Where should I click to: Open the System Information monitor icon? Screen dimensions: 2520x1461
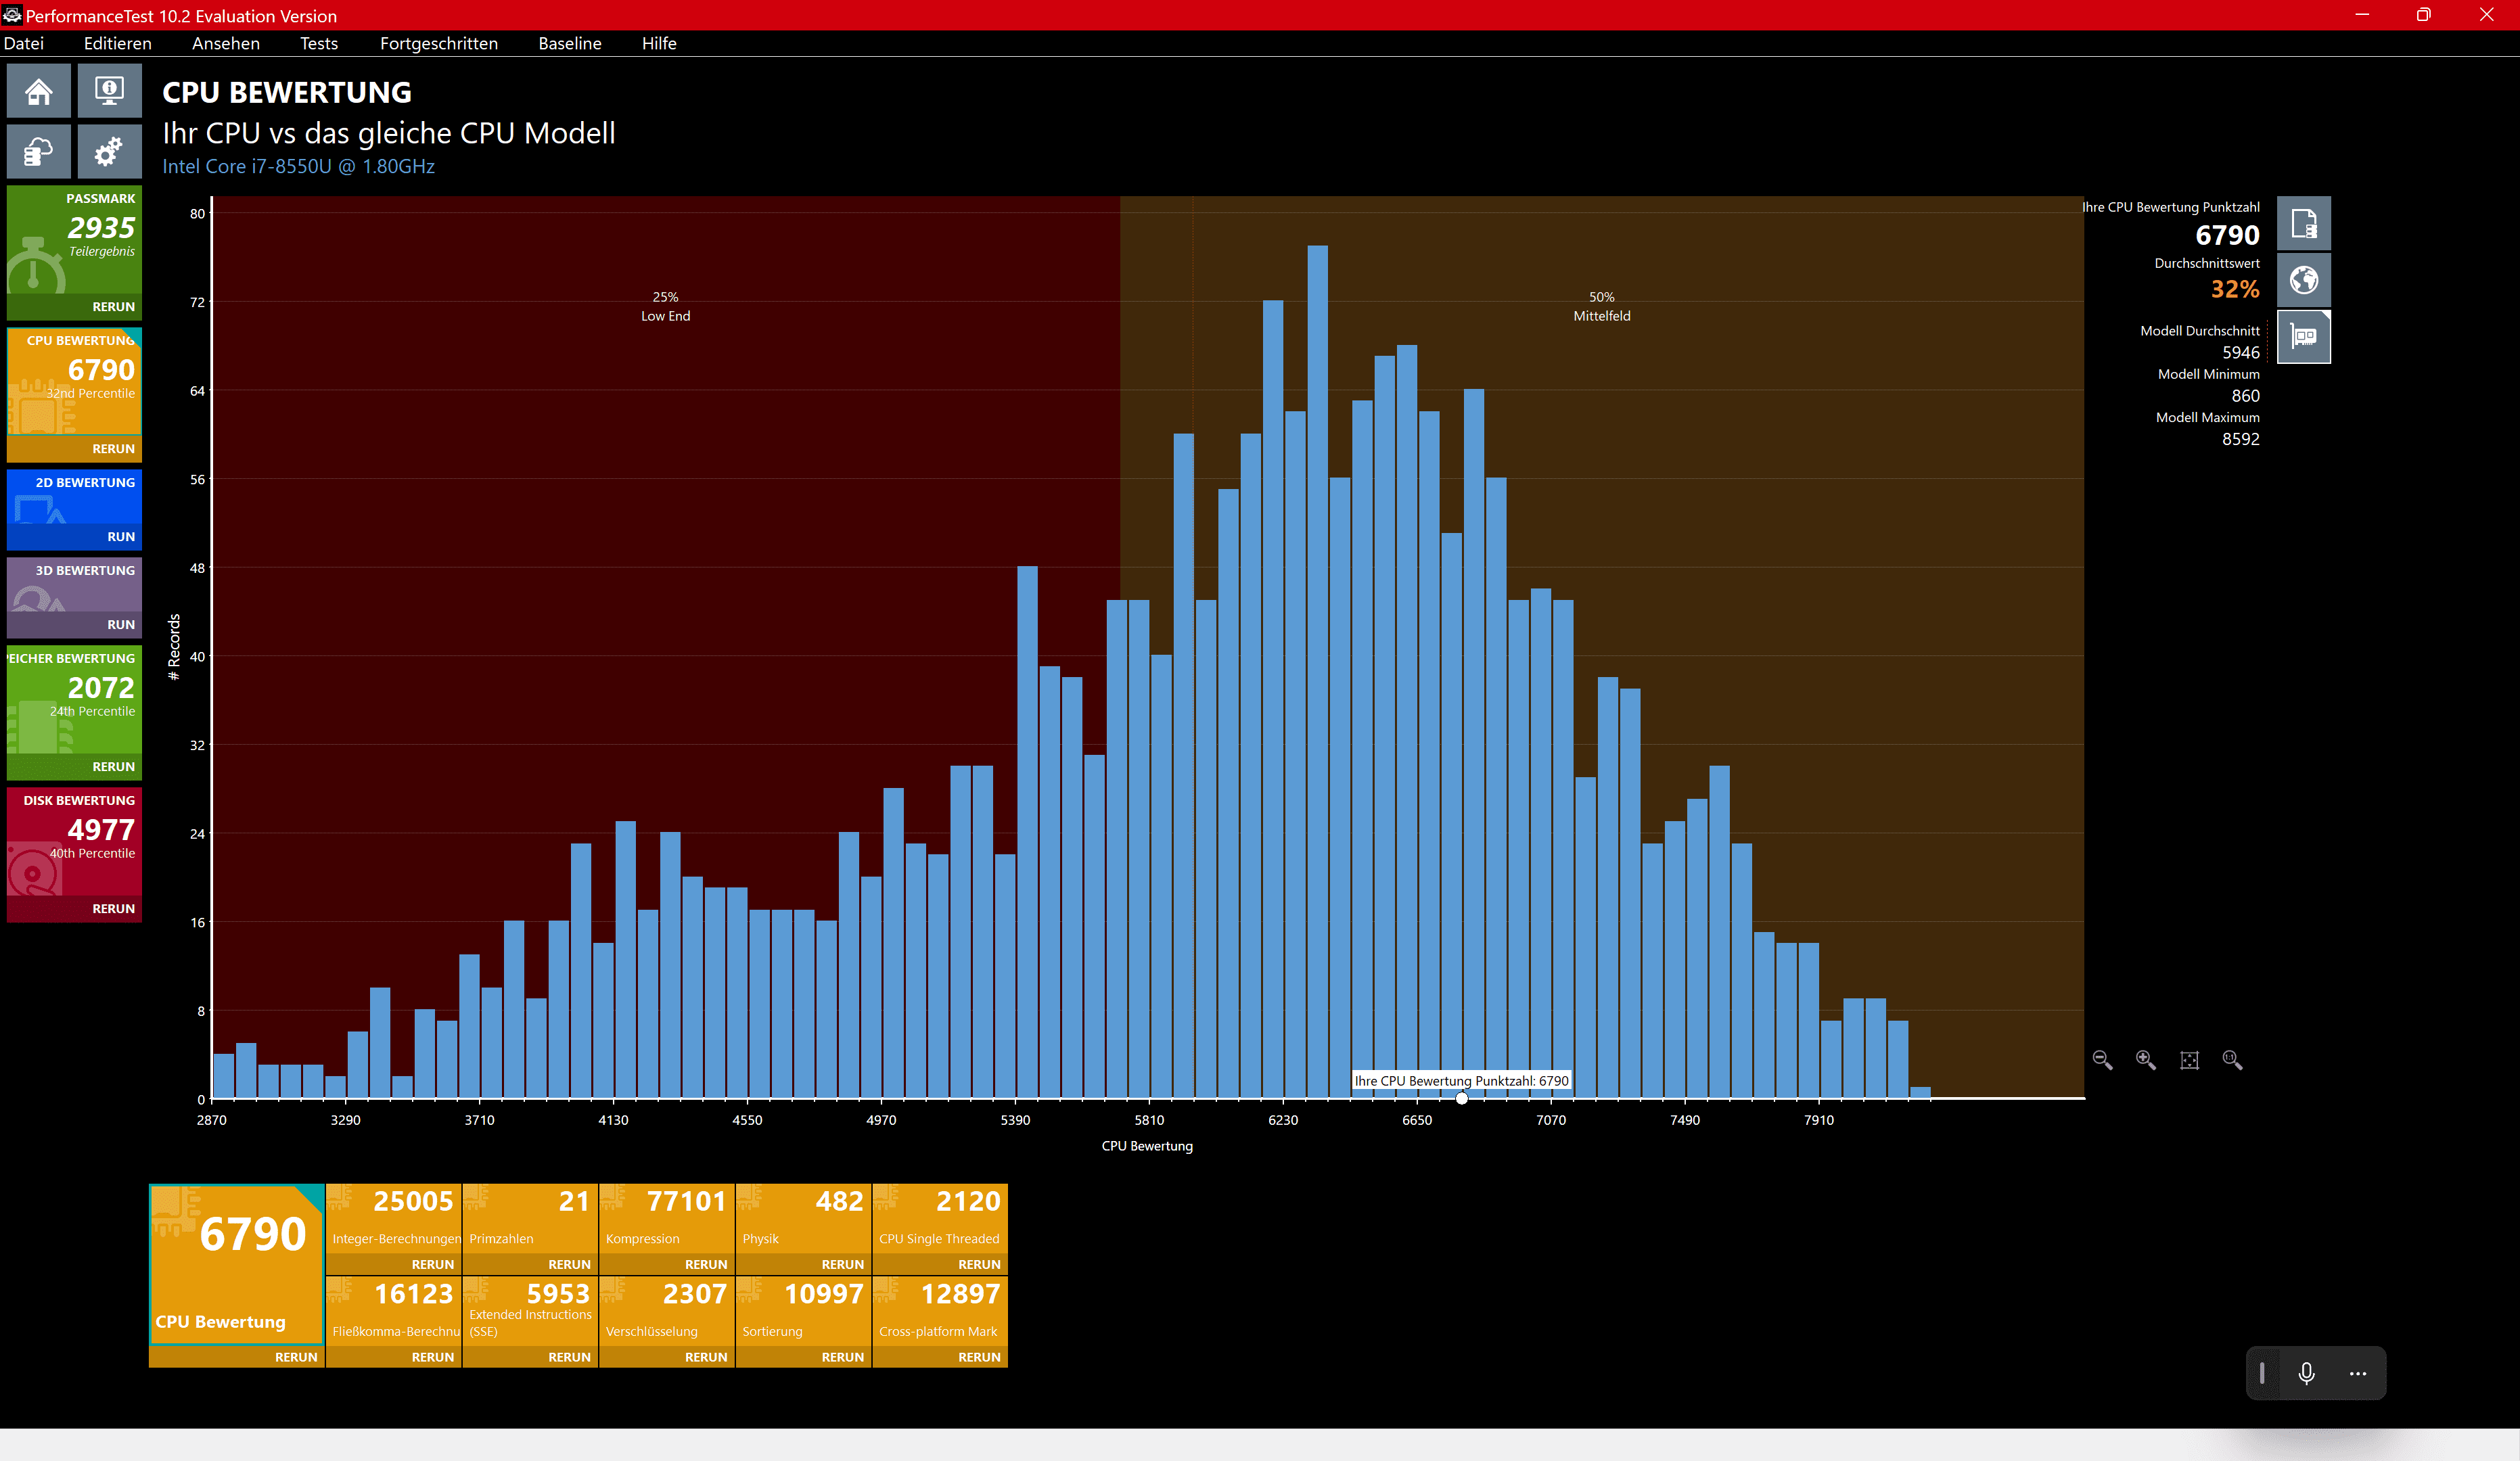[x=109, y=92]
